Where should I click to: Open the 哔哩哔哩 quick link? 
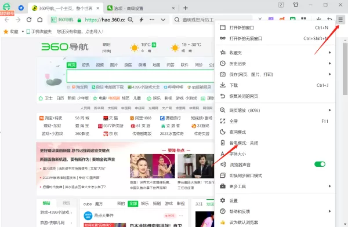pos(173,87)
